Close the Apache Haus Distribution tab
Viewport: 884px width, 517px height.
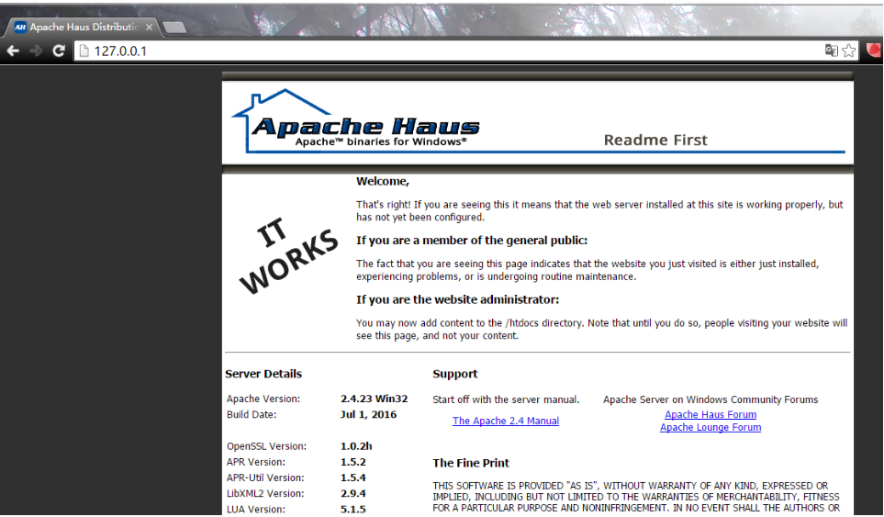tap(150, 27)
